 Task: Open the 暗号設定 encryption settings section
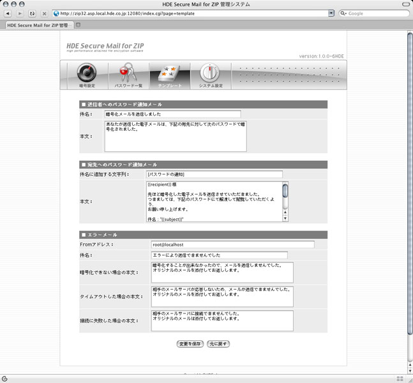(x=87, y=75)
